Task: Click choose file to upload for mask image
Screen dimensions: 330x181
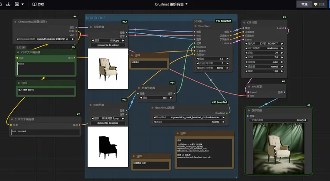Action: pyautogui.click(x=108, y=123)
